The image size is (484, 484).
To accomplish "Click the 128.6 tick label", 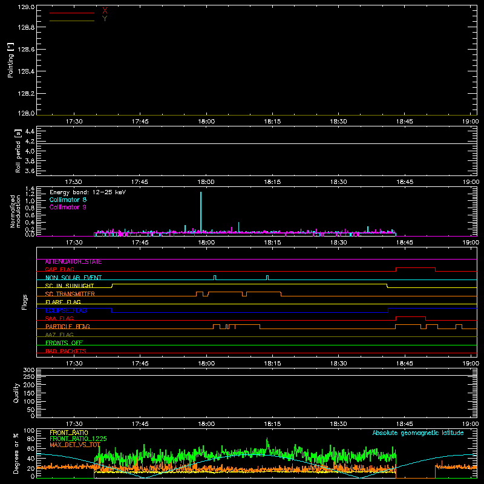I will click(x=26, y=49).
